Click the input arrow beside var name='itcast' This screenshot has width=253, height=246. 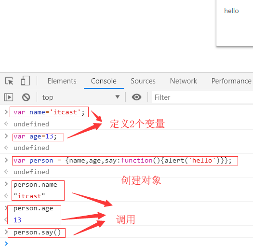(x=6, y=112)
